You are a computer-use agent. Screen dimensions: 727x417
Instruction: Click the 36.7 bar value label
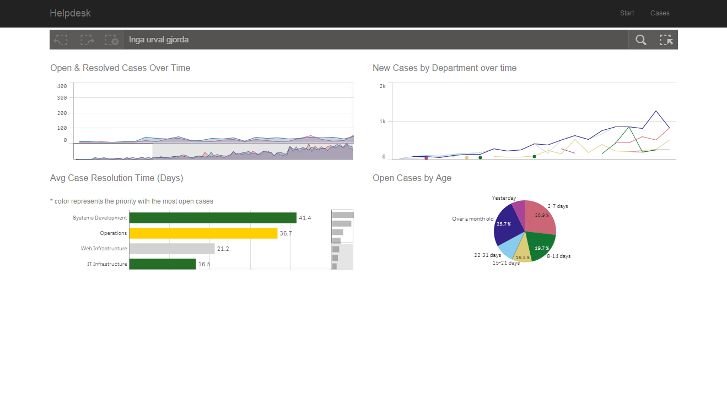(x=286, y=234)
